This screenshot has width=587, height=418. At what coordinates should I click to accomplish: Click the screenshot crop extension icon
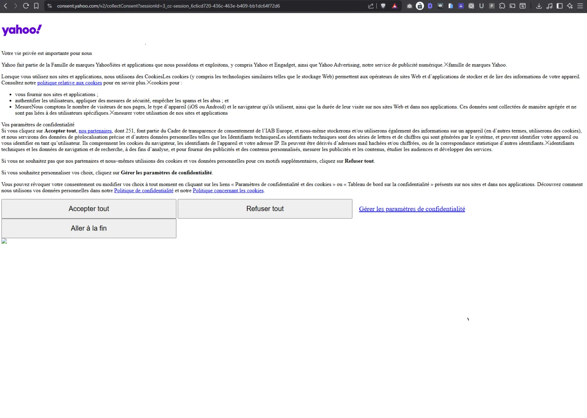pos(471,6)
